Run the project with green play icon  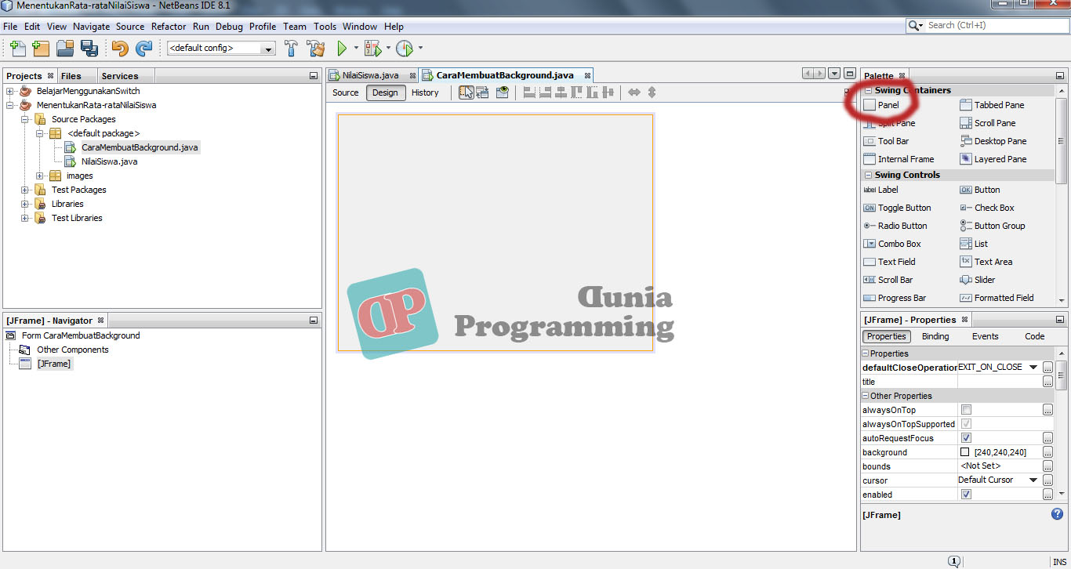coord(342,49)
